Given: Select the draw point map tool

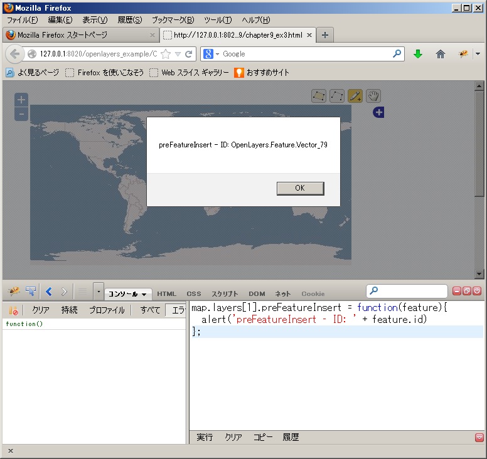Looking at the screenshot, I should pyautogui.click(x=355, y=96).
